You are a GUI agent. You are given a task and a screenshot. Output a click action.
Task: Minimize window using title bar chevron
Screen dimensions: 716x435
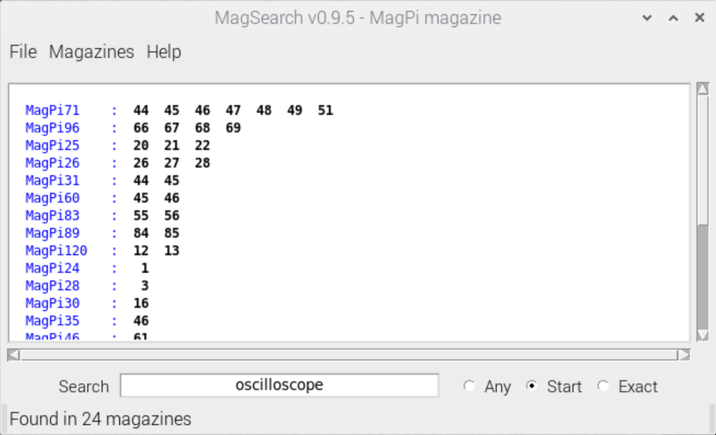tap(647, 18)
